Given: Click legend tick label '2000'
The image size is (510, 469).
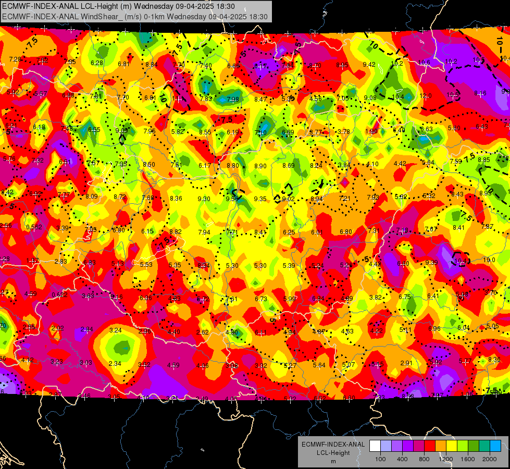Looking at the screenshot, I should tap(490, 459).
